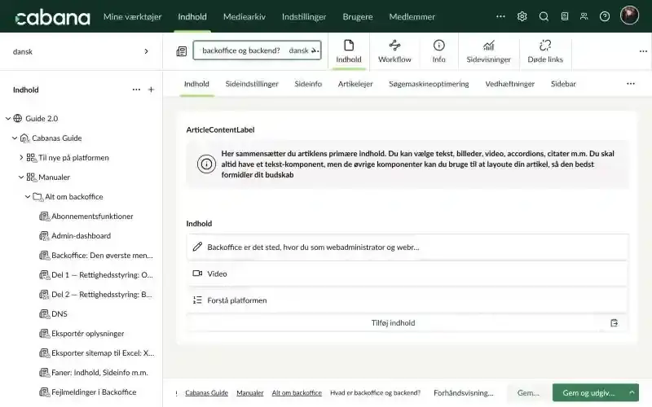652x407 pixels.
Task: Open the Info app
Action: tap(438, 51)
